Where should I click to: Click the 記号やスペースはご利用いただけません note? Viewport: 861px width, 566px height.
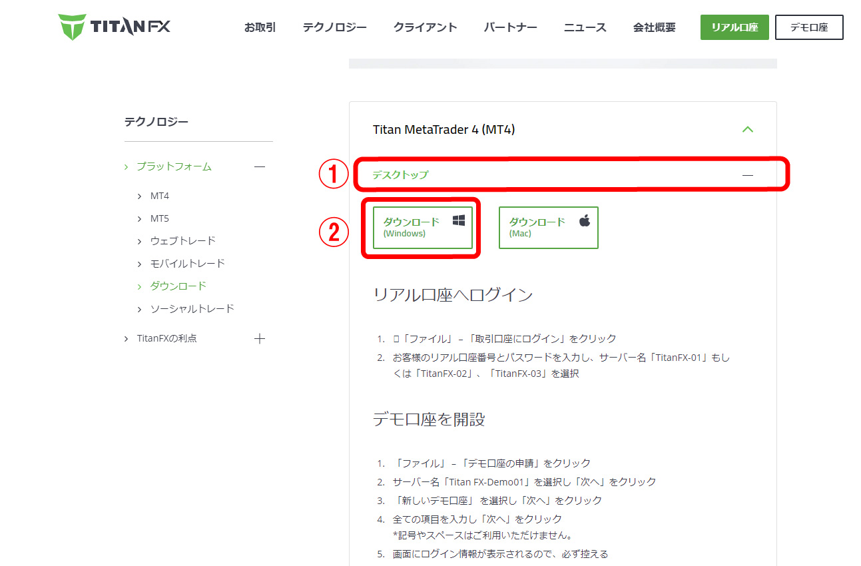[483, 535]
